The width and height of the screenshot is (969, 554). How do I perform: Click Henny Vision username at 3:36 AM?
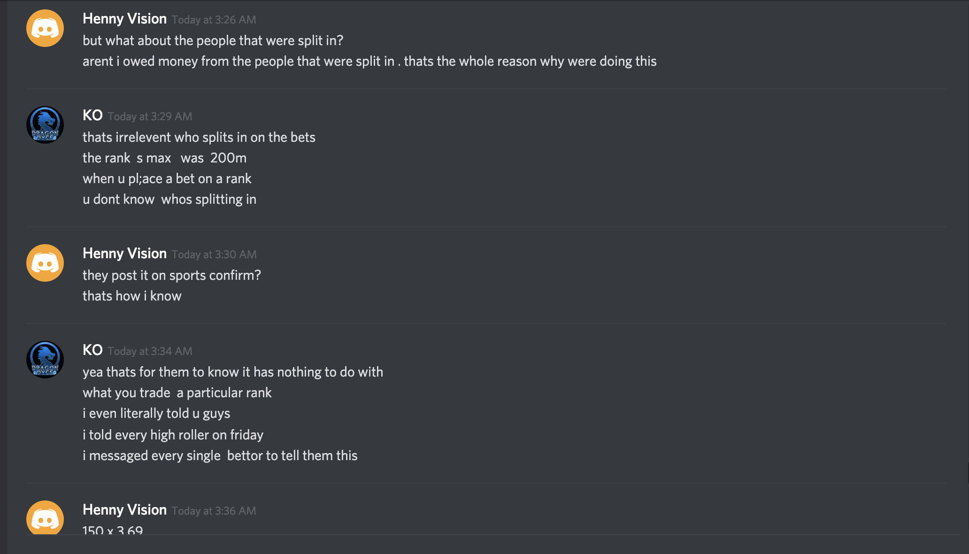[x=124, y=510]
